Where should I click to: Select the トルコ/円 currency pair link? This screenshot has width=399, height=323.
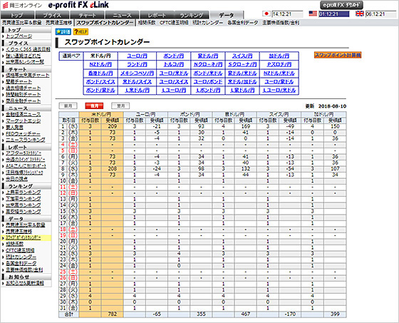pyautogui.click(x=174, y=64)
